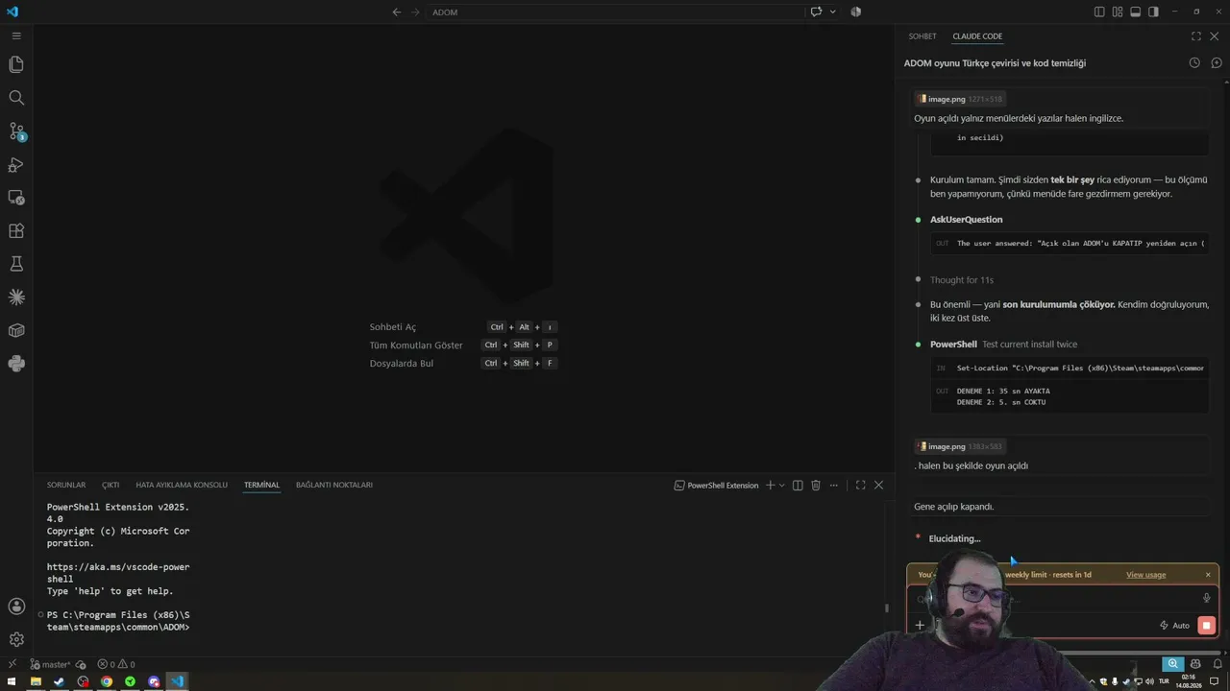Open the Python view in the activity bar
This screenshot has height=691, width=1230.
[x=16, y=364]
